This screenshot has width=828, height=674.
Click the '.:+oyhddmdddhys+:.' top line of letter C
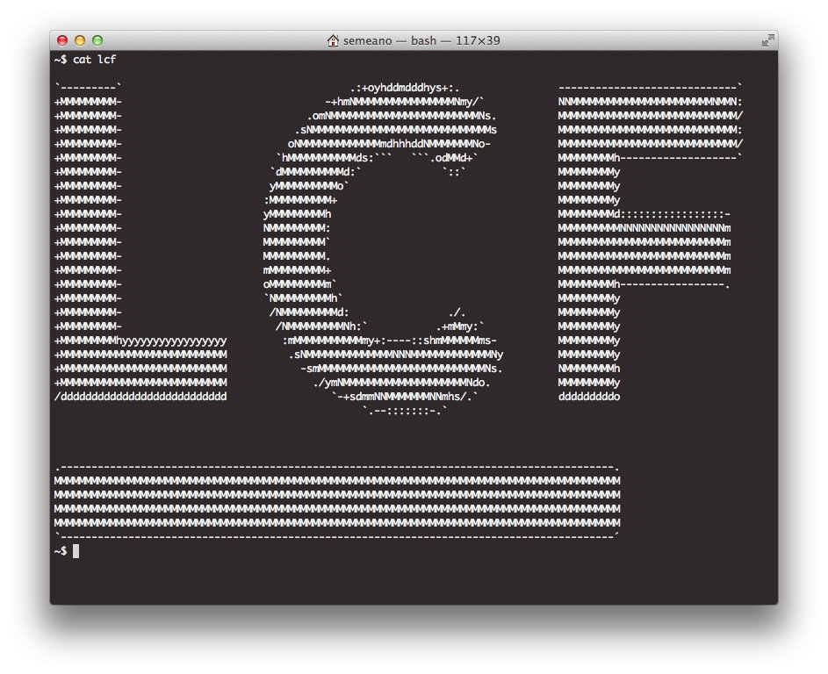coord(405,88)
